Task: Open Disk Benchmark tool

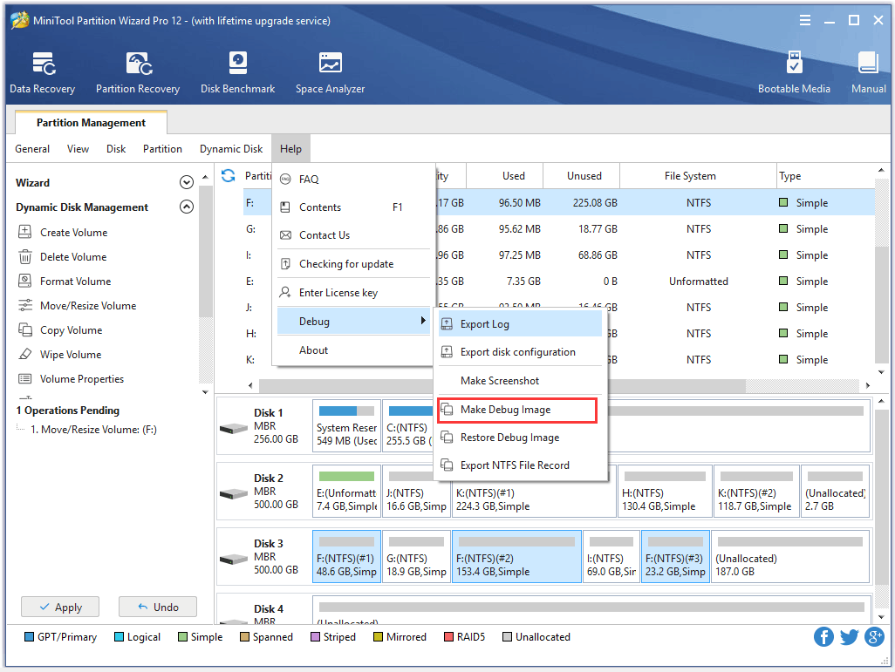Action: (237, 72)
